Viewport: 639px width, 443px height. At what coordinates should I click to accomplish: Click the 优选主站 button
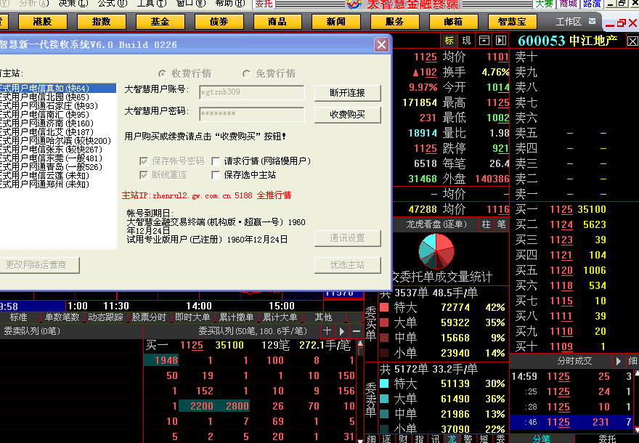(x=347, y=265)
